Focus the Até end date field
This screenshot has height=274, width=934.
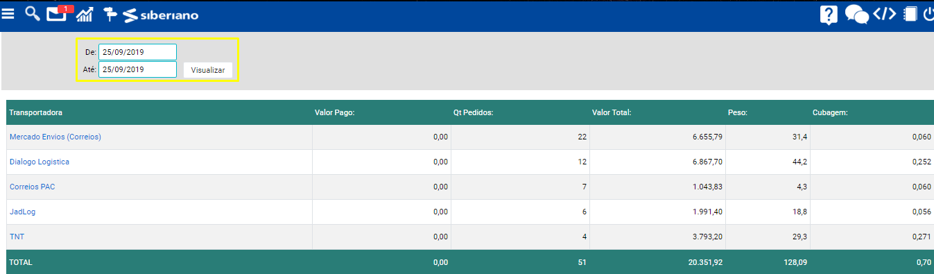click(x=137, y=69)
